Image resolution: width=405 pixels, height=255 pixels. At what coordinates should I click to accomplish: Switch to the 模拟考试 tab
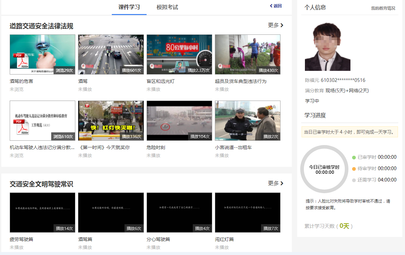[x=167, y=7]
